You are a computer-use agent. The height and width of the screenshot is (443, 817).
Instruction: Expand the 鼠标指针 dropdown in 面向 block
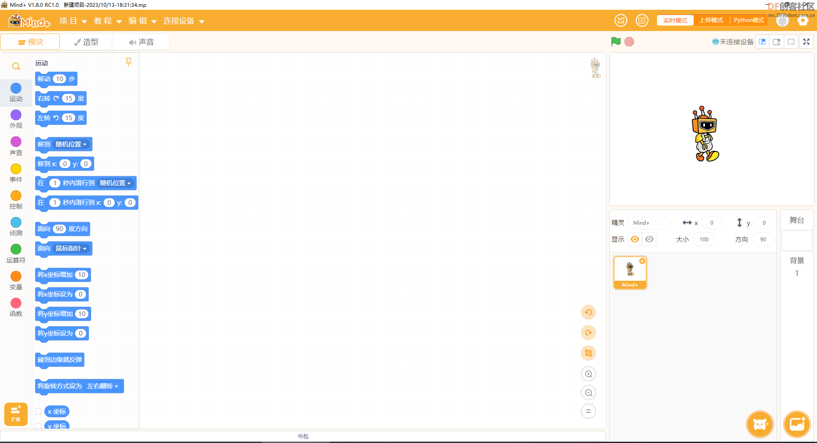point(71,248)
